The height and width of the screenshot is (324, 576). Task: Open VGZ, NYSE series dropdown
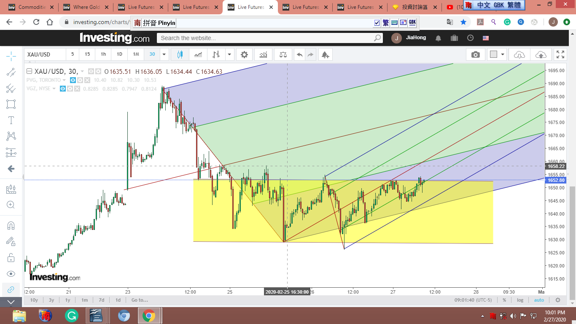(x=54, y=89)
